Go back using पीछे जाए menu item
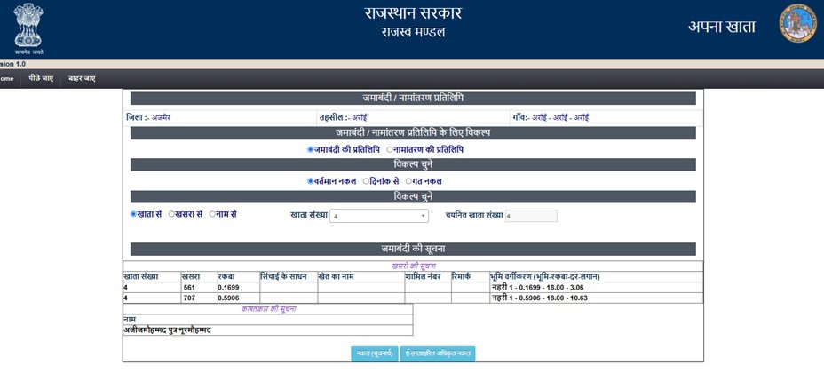Screen dimensions: 824x381 coord(41,78)
